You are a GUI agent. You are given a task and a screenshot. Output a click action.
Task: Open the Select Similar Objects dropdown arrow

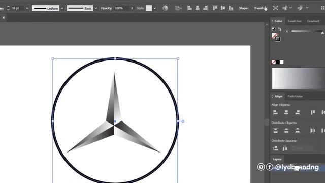coord(290,8)
